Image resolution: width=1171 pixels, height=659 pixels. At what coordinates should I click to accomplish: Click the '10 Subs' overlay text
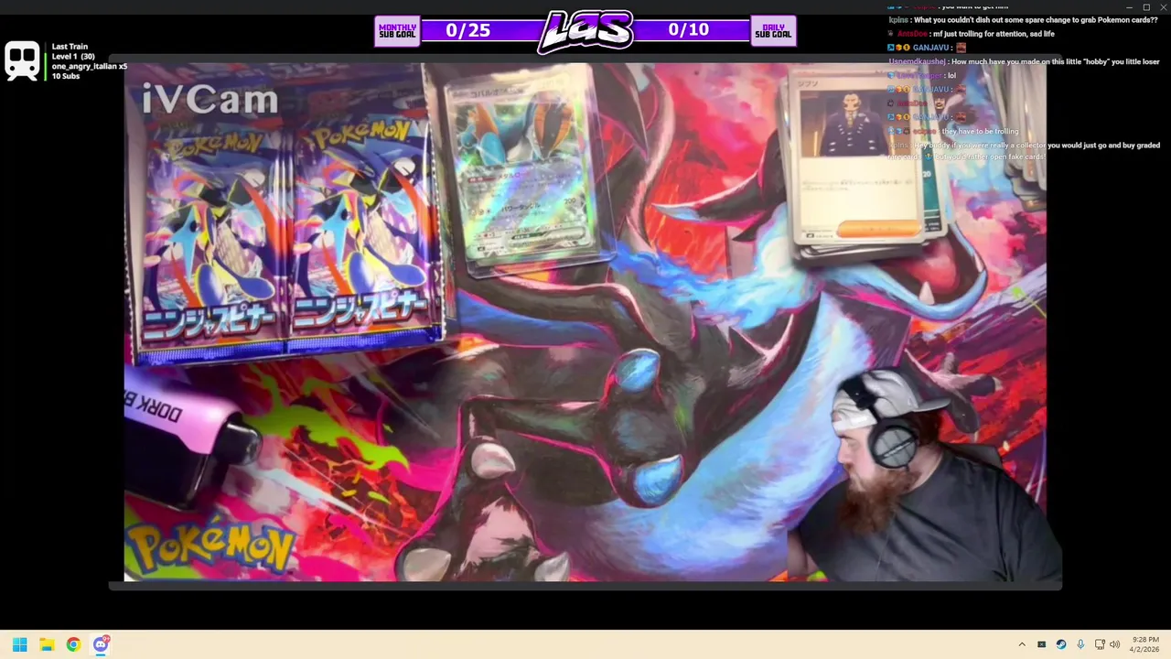click(66, 76)
